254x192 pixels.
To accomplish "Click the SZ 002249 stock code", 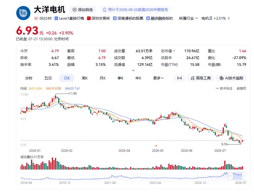I will [x=43, y=18].
